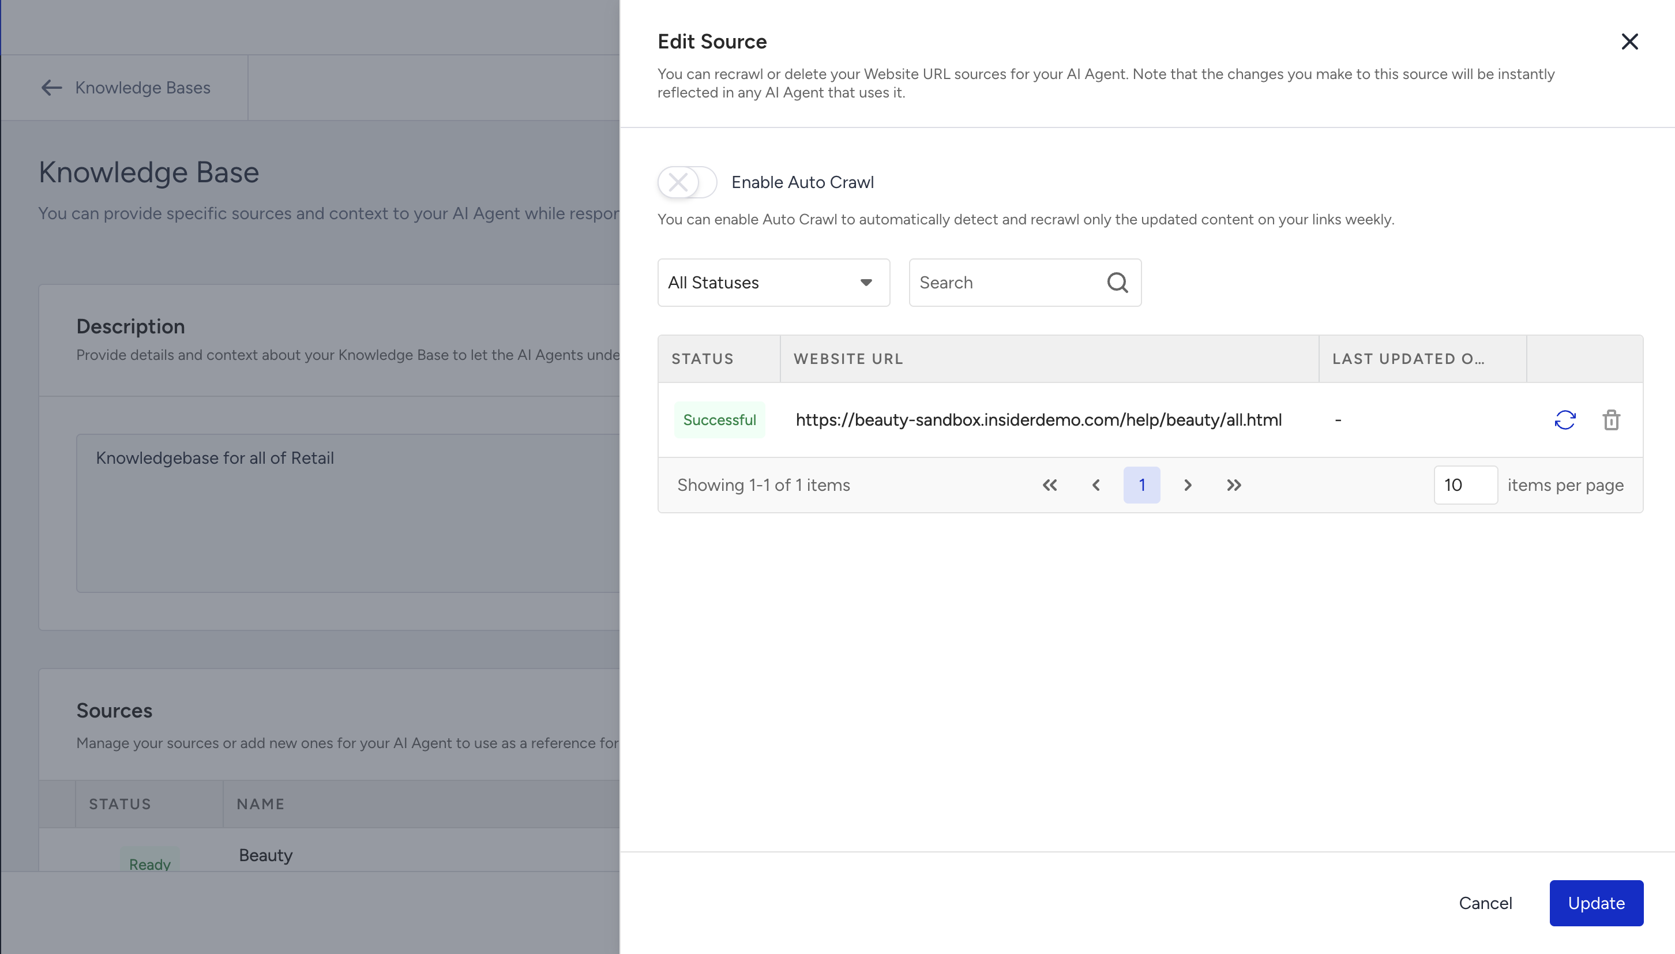The image size is (1675, 954).
Task: Go back to Knowledge Bases
Action: 125,87
